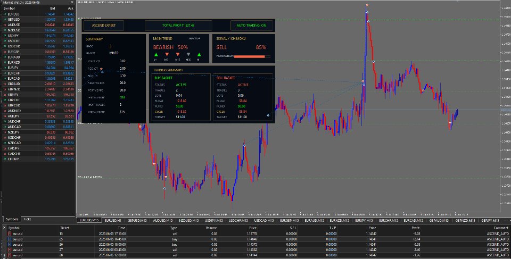Switch to the Symbols tab
The width and height of the screenshot is (511, 259).
[x=12, y=219]
